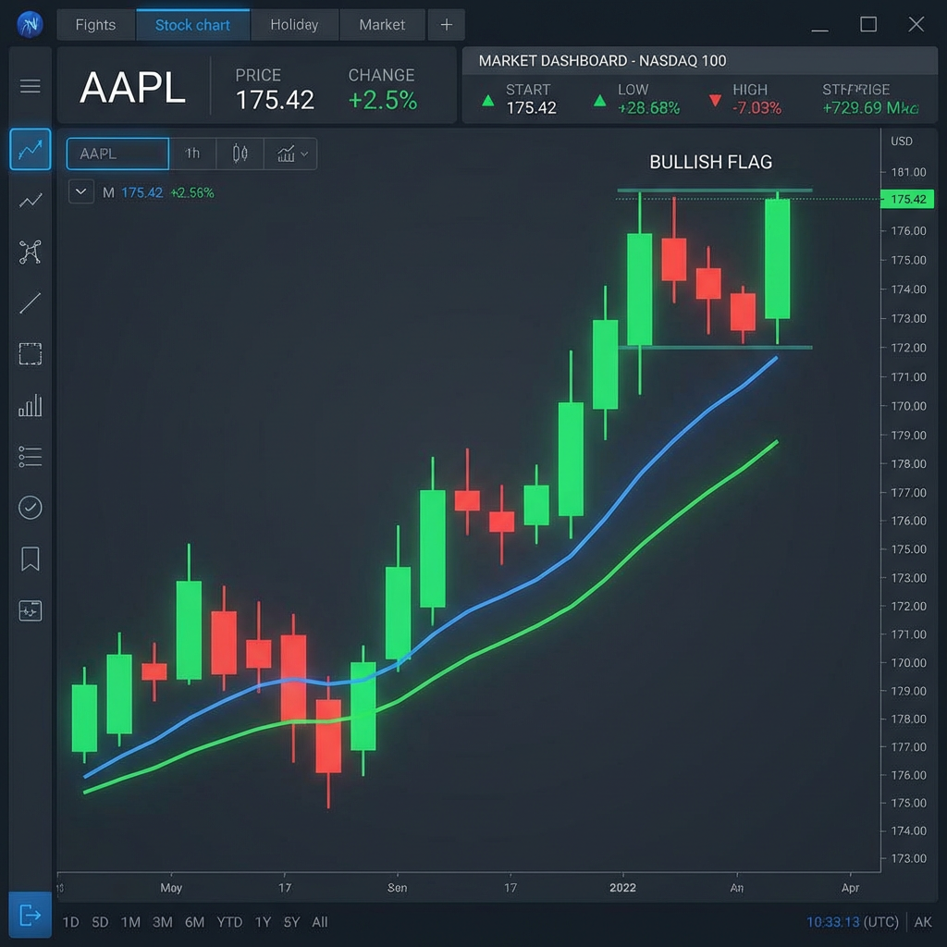
Task: Open the 1h timeframe selector
Action: click(192, 154)
